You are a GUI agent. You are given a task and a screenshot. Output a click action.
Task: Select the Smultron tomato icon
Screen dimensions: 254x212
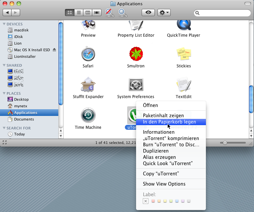(136, 54)
